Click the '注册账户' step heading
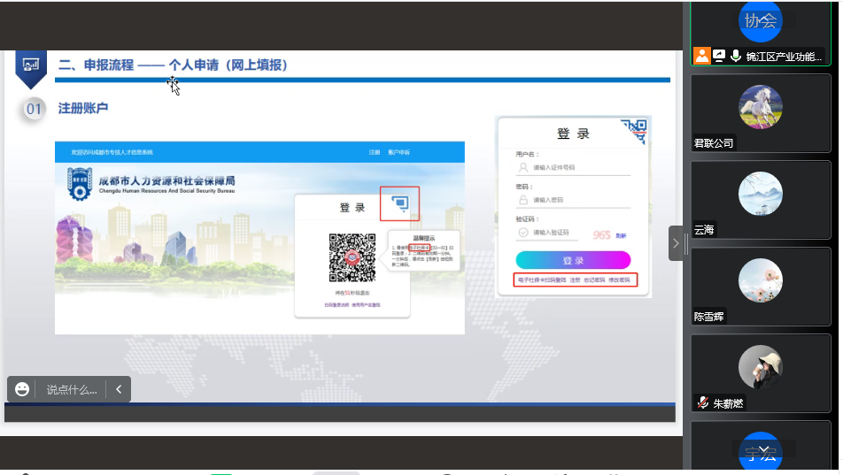The image size is (843, 475). click(x=83, y=109)
